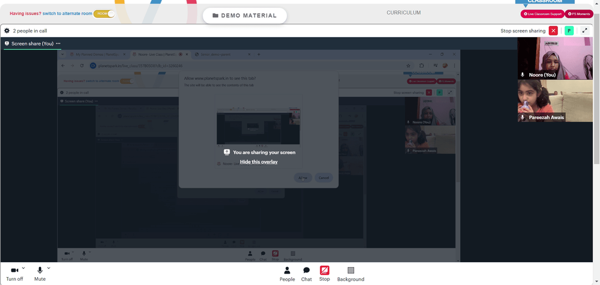Click the '2 people in call' text

coord(30,31)
